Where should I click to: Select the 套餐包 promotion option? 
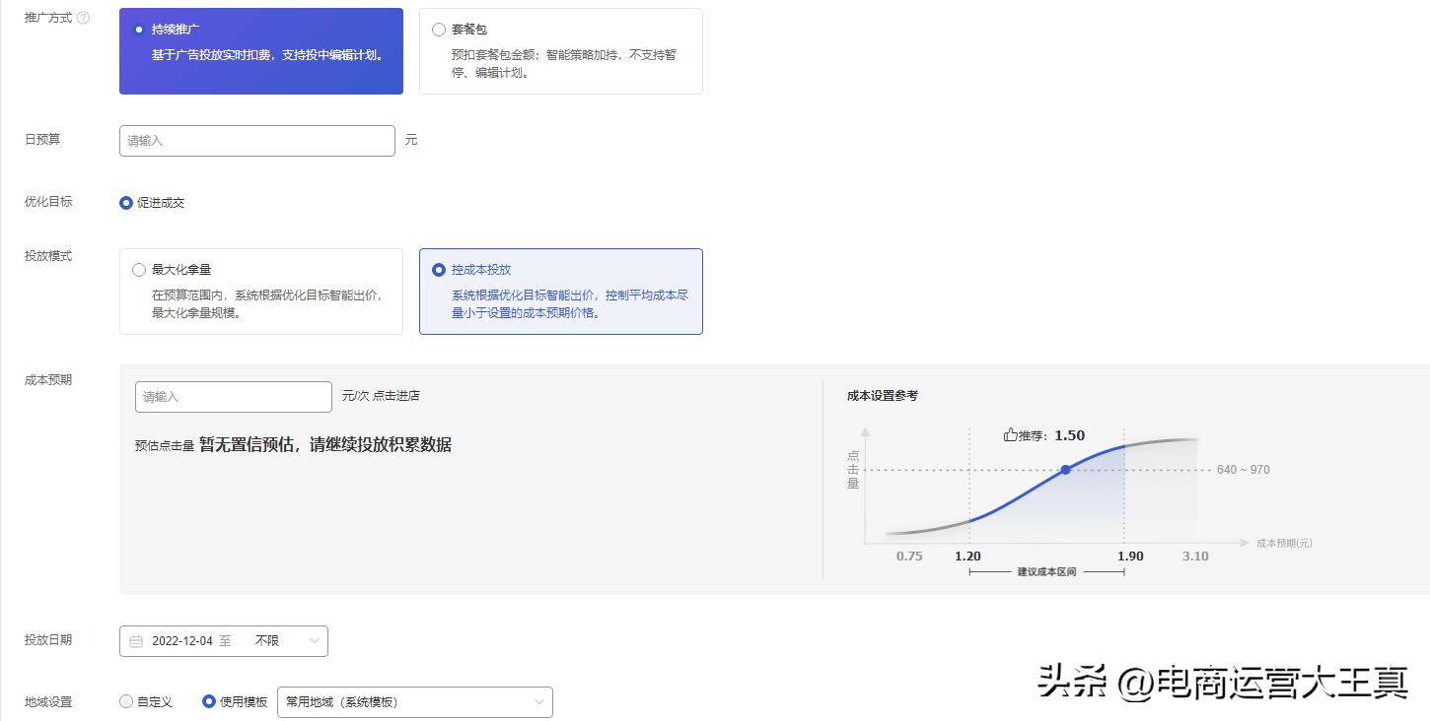(x=437, y=28)
